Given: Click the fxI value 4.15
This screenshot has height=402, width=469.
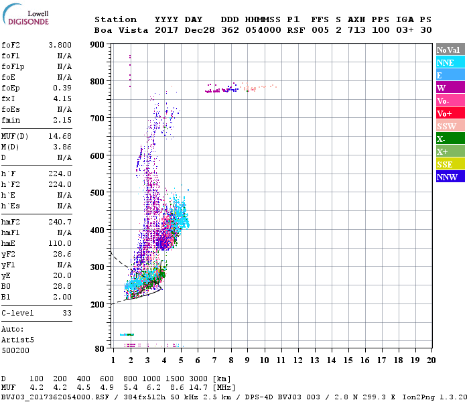Looking at the screenshot, I should click(62, 98).
